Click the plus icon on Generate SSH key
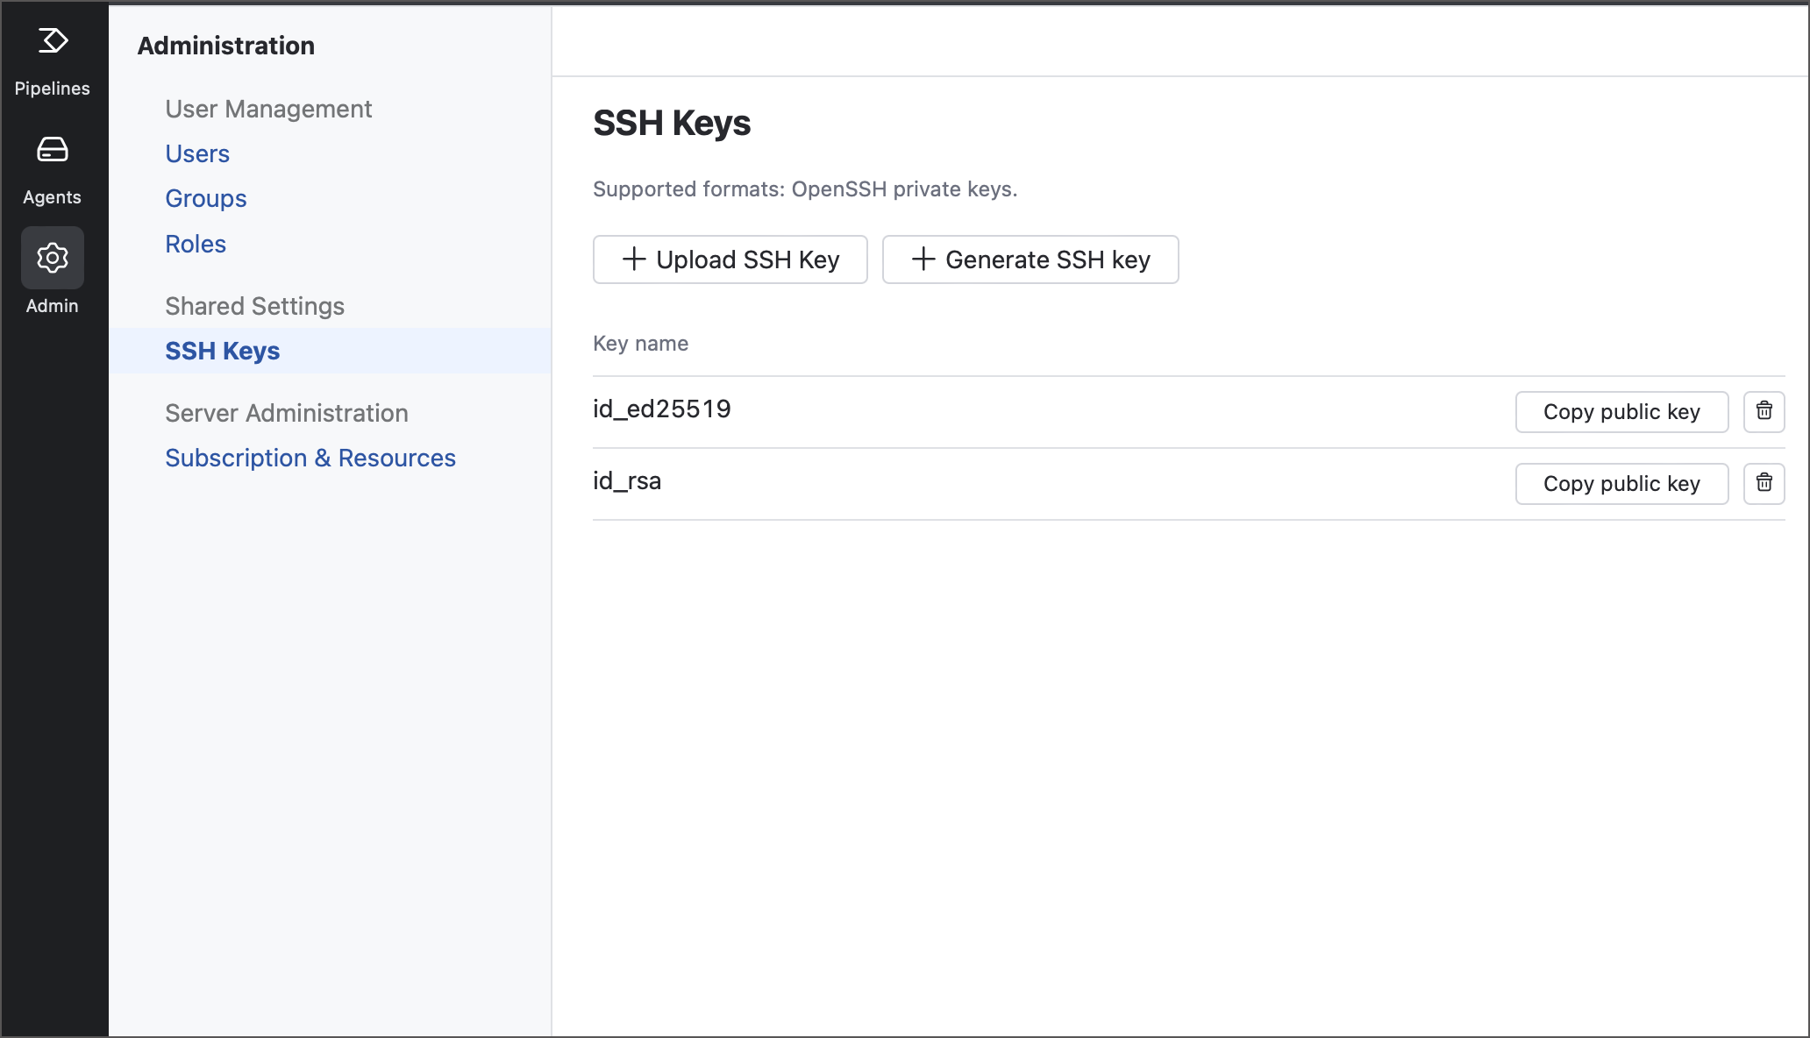This screenshot has width=1810, height=1038. tap(922, 259)
